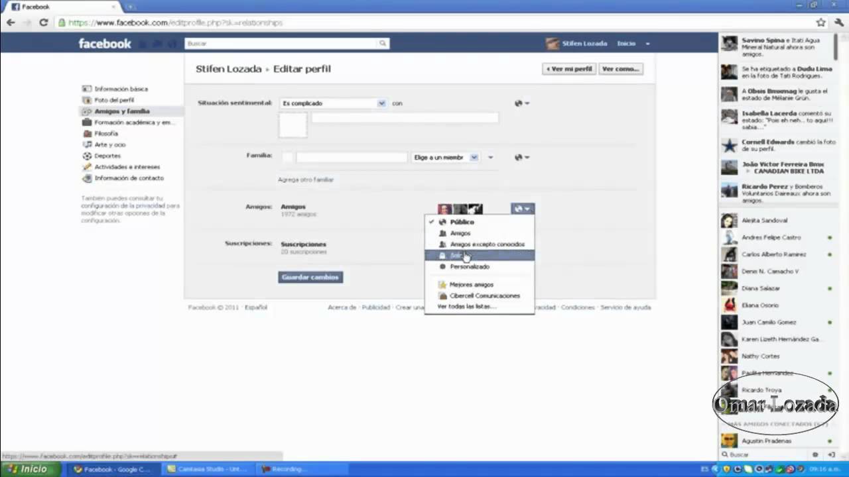Select the highlighted 'Solo yo' privacy option
849x477 pixels.
coord(479,256)
